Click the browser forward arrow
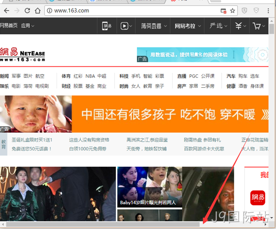This screenshot has width=276, height=229. pyautogui.click(x=17, y=11)
